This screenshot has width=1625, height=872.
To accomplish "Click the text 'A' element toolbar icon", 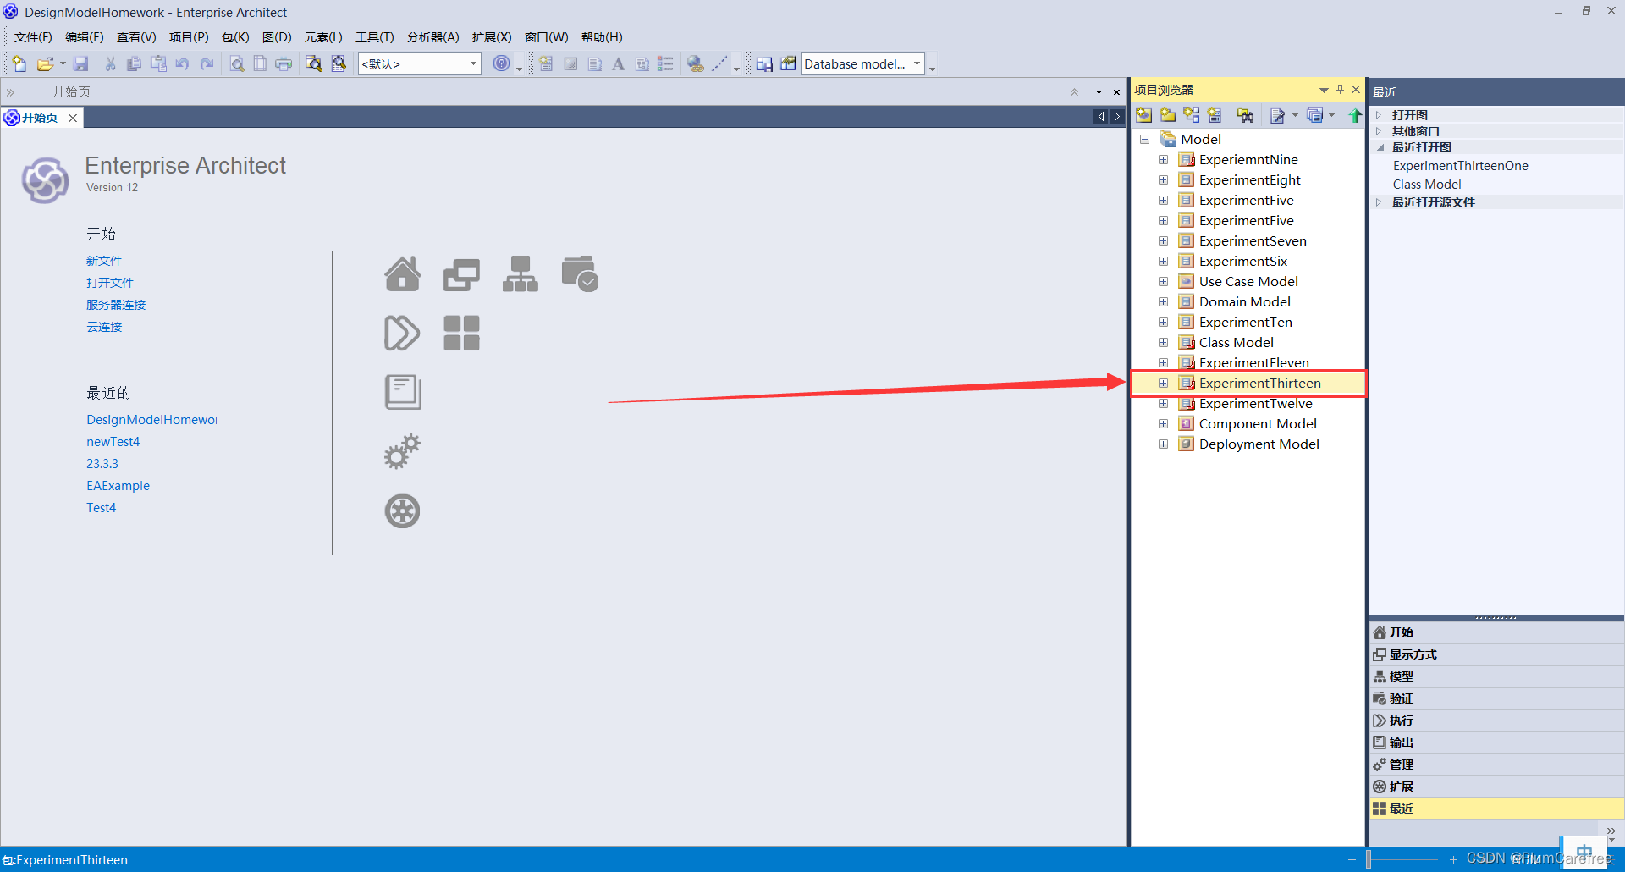I will click(x=619, y=63).
